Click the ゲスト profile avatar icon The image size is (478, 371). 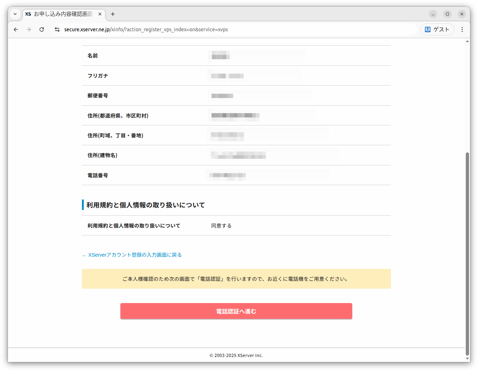428,29
